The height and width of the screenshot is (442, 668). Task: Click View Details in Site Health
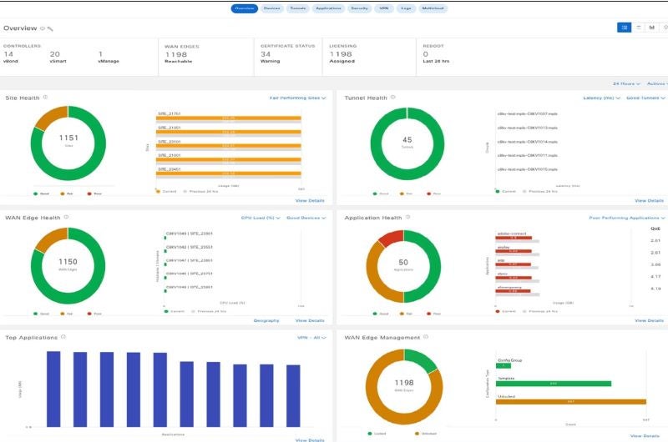310,200
